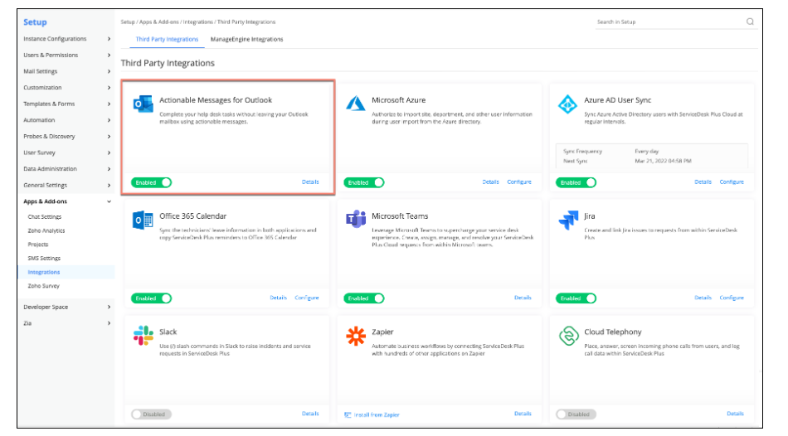Expand the Instance Configurations menu
This screenshot has height=436, width=788.
tap(109, 39)
